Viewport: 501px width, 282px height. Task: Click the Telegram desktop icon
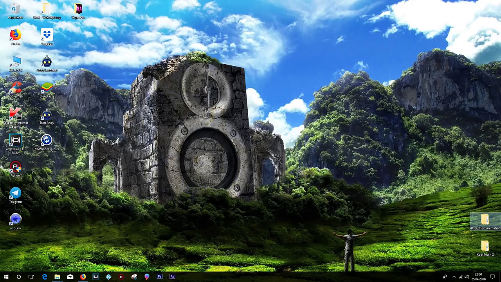pos(16,195)
